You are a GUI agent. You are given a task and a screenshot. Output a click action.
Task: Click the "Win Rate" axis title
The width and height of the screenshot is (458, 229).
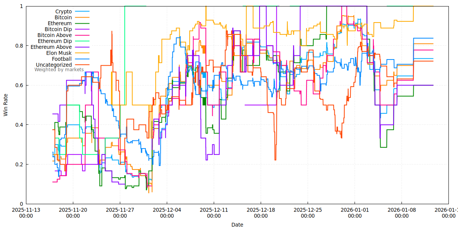5,105
